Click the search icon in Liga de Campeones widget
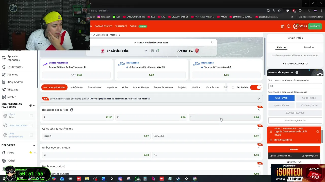Viewport: 325px width, 182px height. click(318, 132)
